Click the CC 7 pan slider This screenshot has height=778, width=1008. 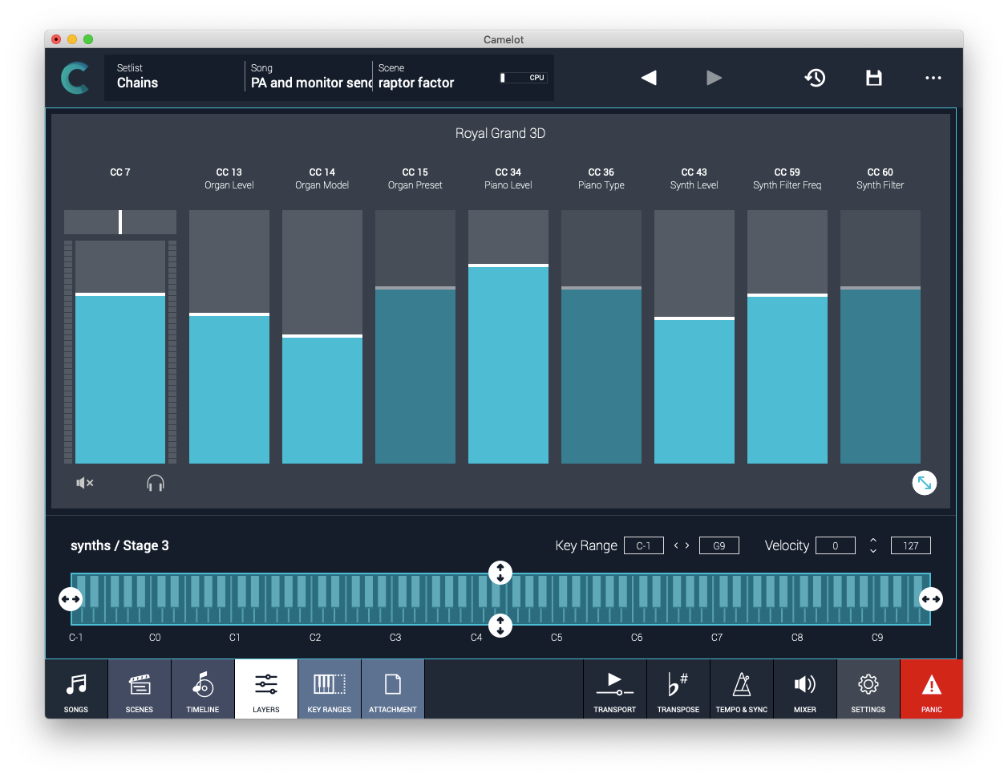120,222
